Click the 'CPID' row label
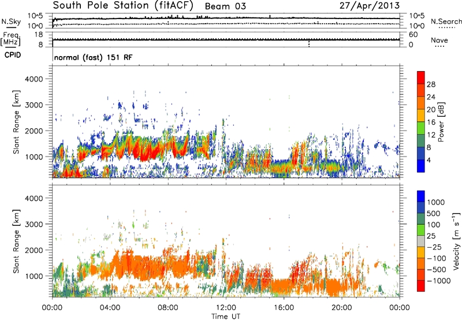This screenshot has width=462, height=320. 13,55
